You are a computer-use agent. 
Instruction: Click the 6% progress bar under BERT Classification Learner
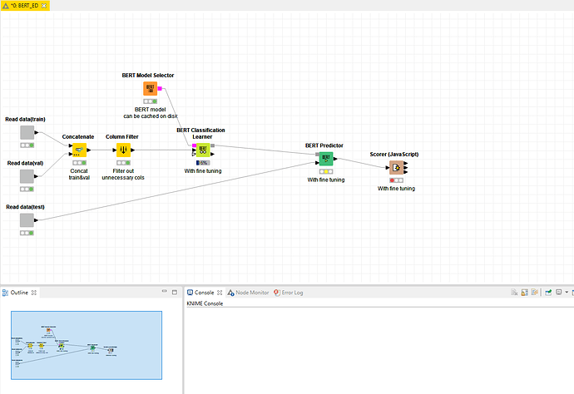[x=203, y=163]
